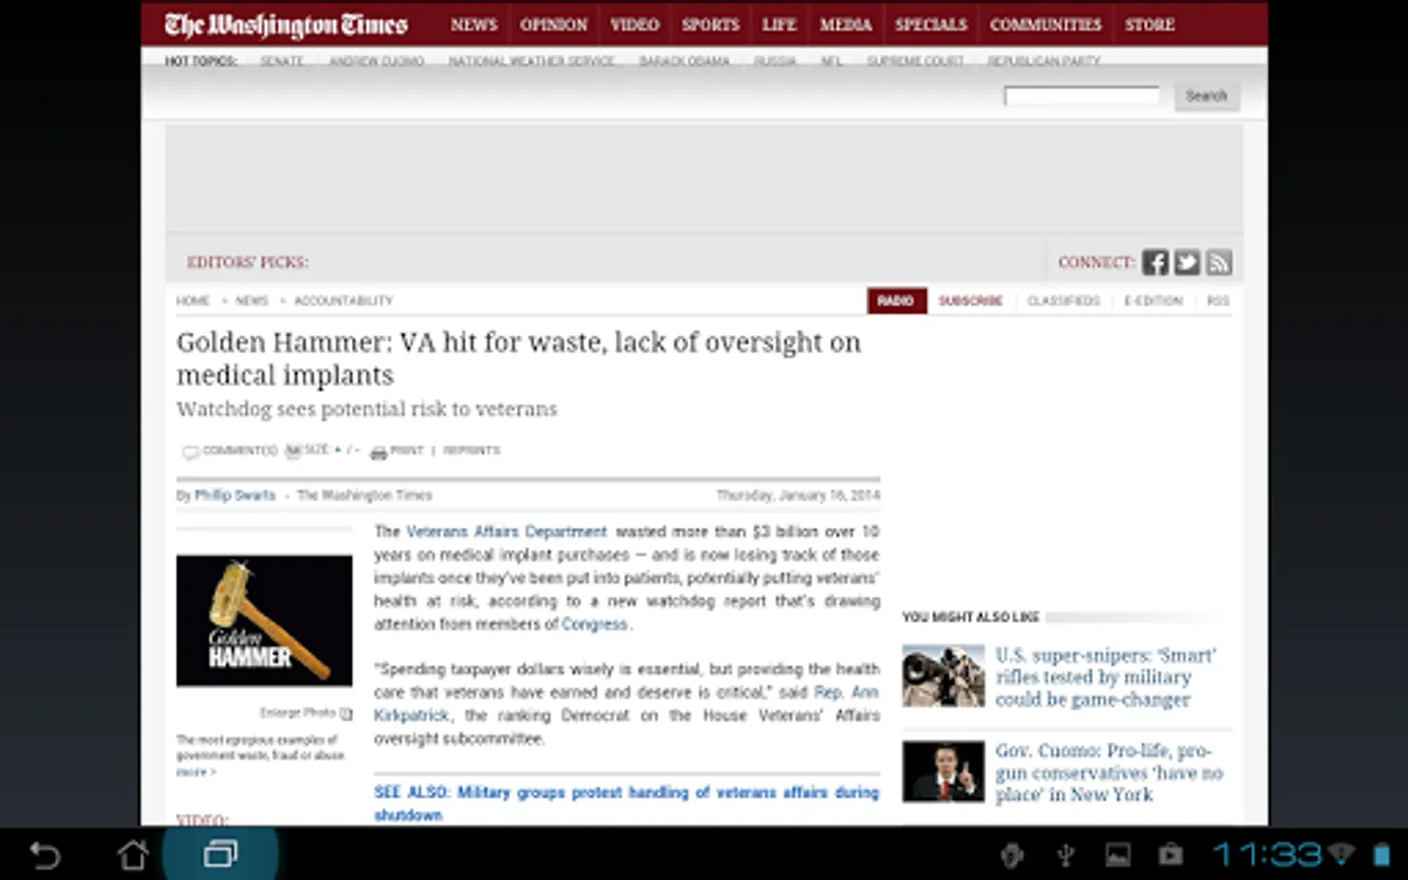This screenshot has width=1408, height=880.
Task: Click The Washington Times logo
Action: (x=286, y=24)
